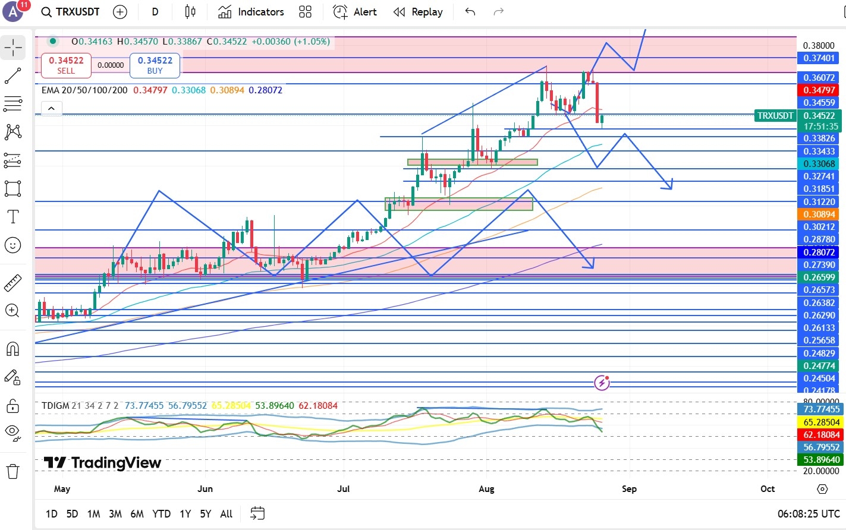Open the candlestick chart style selector
The image size is (846, 530).
(x=190, y=12)
